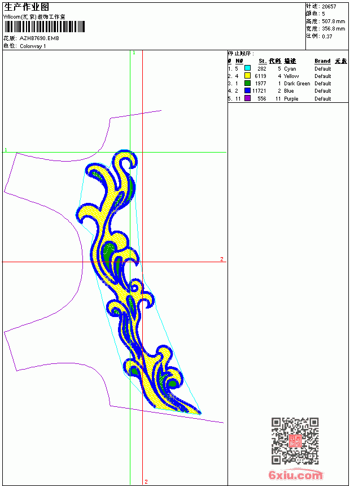Click the Yellow color swatch
The image size is (350, 486).
247,75
